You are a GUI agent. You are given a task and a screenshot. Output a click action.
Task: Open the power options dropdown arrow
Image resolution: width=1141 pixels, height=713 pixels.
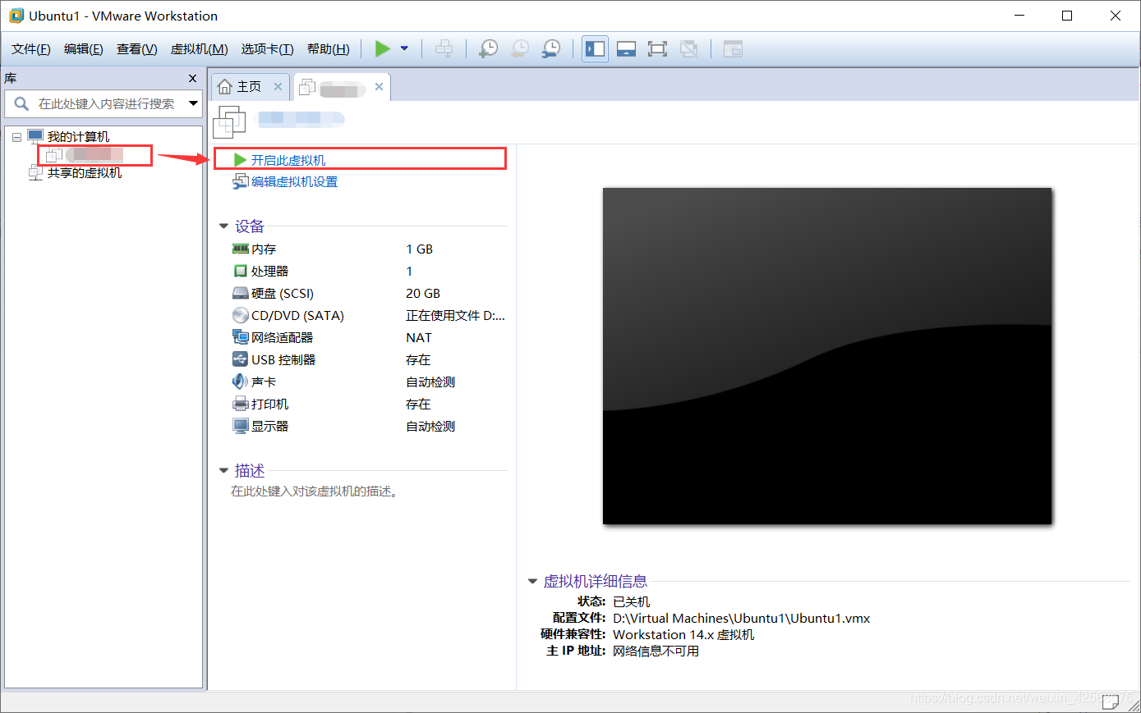[x=404, y=49]
